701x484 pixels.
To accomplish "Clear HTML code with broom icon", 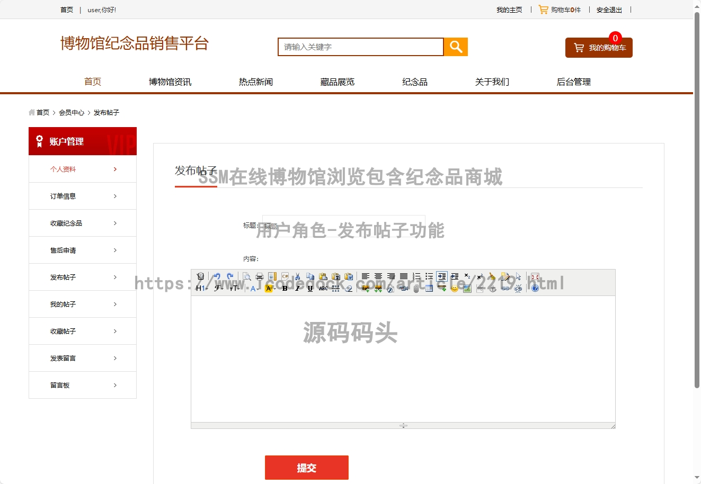I will (x=492, y=276).
